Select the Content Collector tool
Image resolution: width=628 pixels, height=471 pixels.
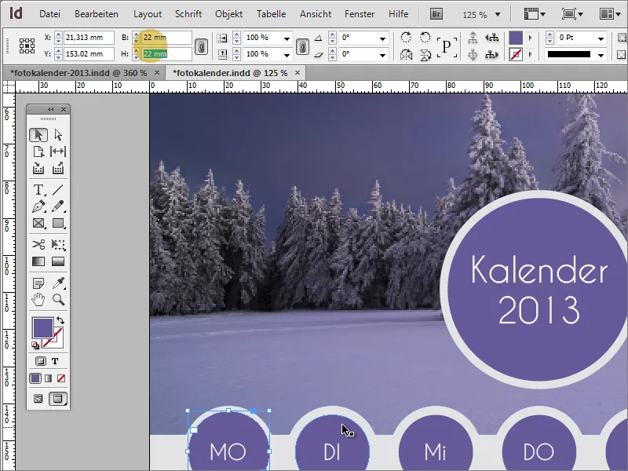coord(38,169)
